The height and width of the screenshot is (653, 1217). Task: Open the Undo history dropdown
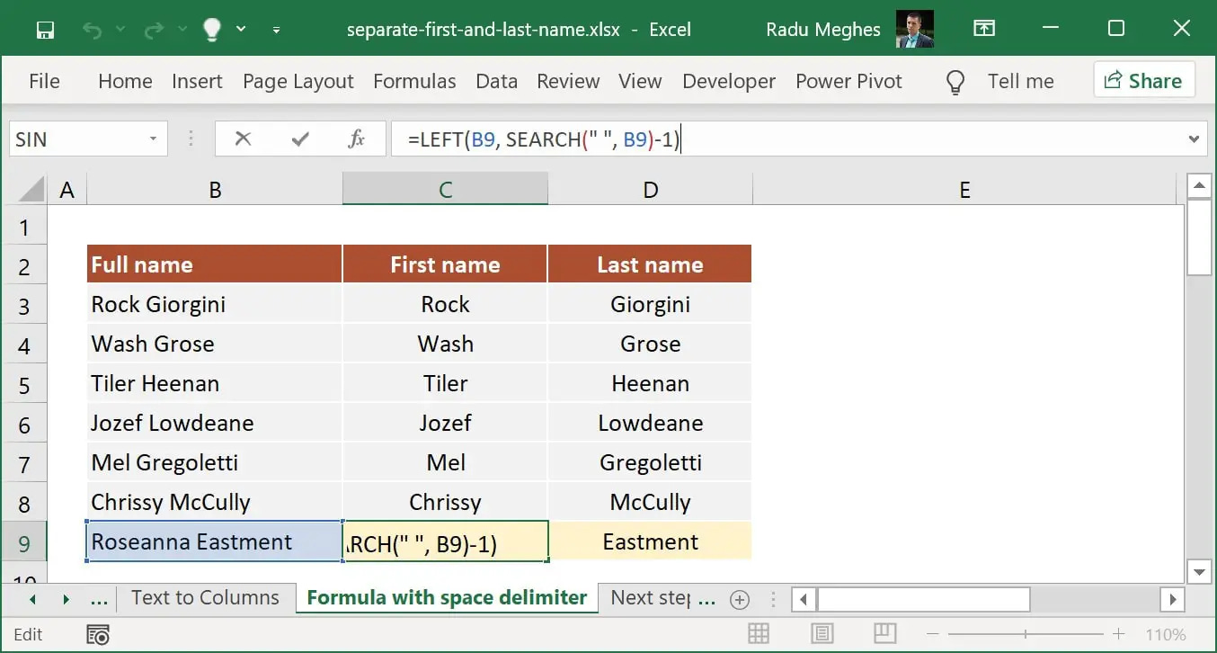[x=120, y=29]
